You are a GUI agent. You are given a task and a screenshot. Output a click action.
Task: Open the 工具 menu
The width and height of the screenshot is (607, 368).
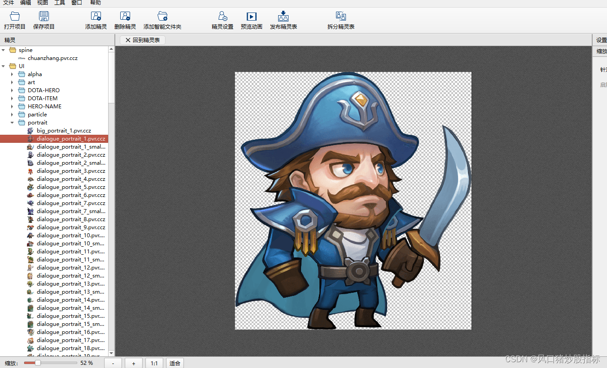coord(60,3)
